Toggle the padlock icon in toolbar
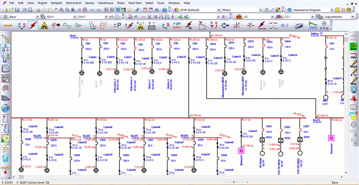The width and height of the screenshot is (359, 185). (129, 10)
